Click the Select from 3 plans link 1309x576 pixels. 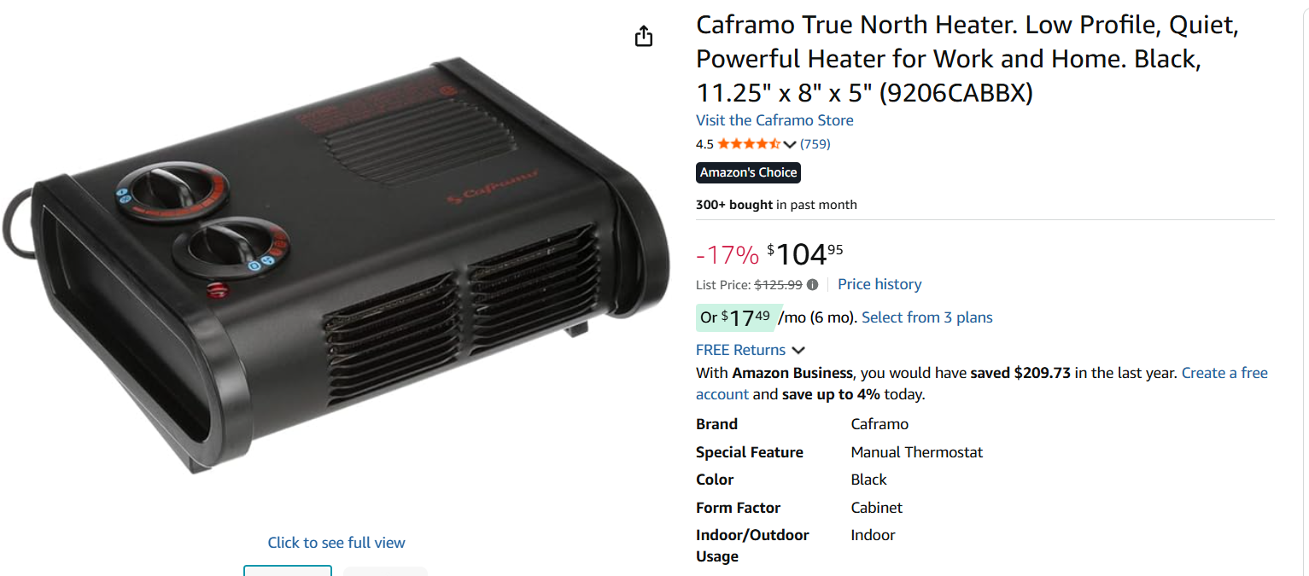[927, 317]
